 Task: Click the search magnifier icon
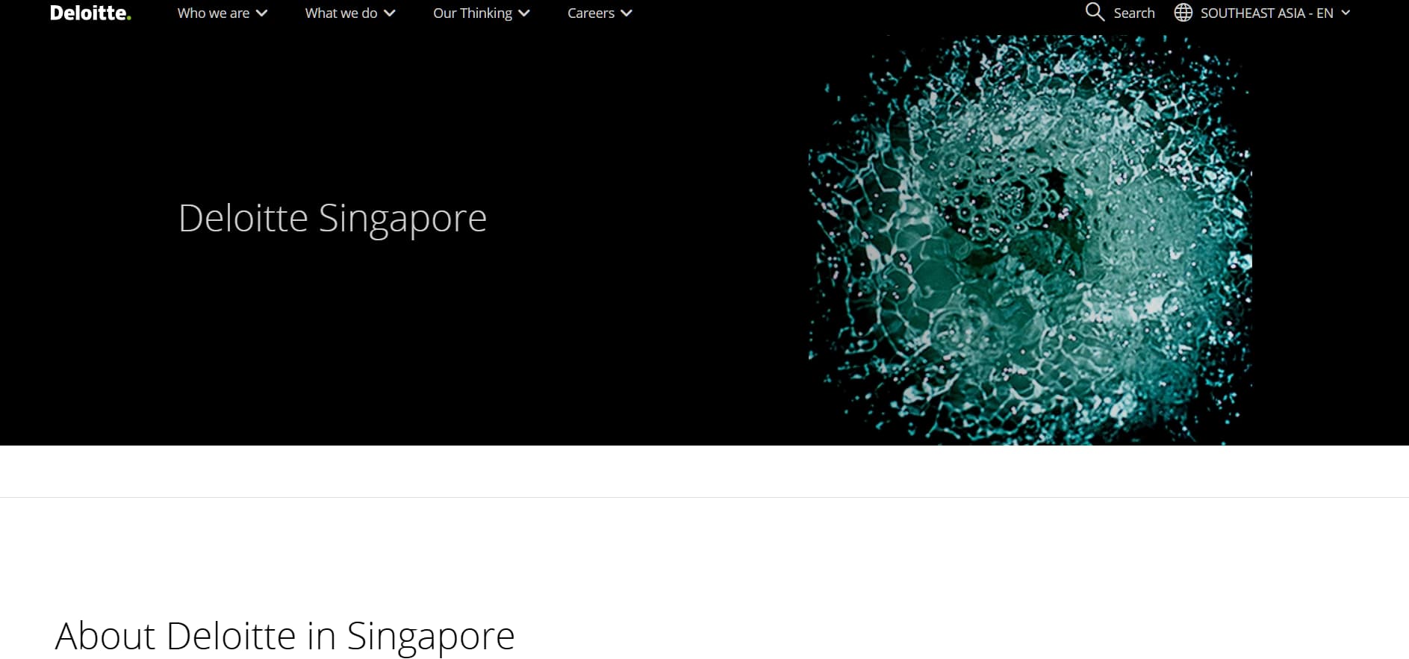coord(1095,12)
